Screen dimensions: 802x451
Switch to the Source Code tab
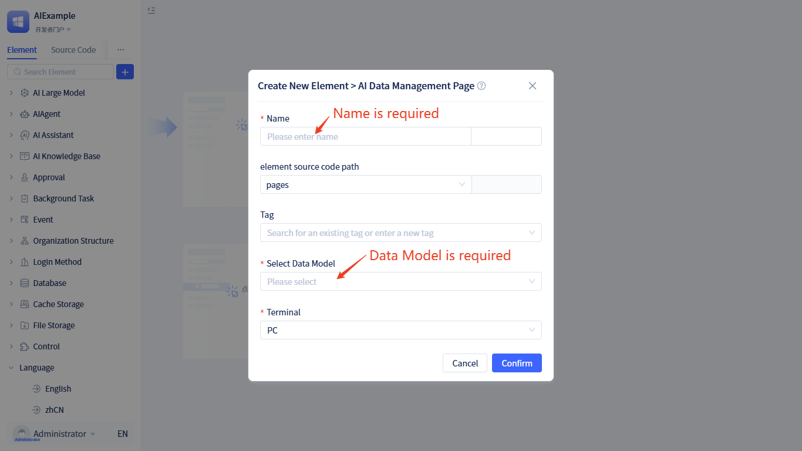click(73, 50)
